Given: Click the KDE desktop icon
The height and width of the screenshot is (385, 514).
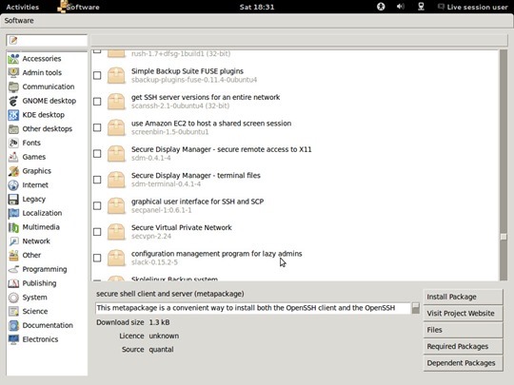Looking at the screenshot, I should (13, 115).
